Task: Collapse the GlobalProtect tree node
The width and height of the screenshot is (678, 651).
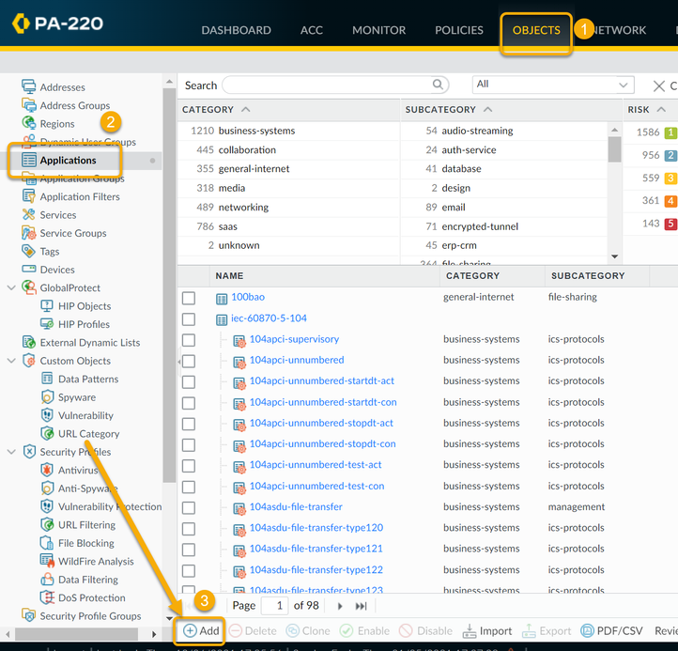Action: (x=11, y=288)
